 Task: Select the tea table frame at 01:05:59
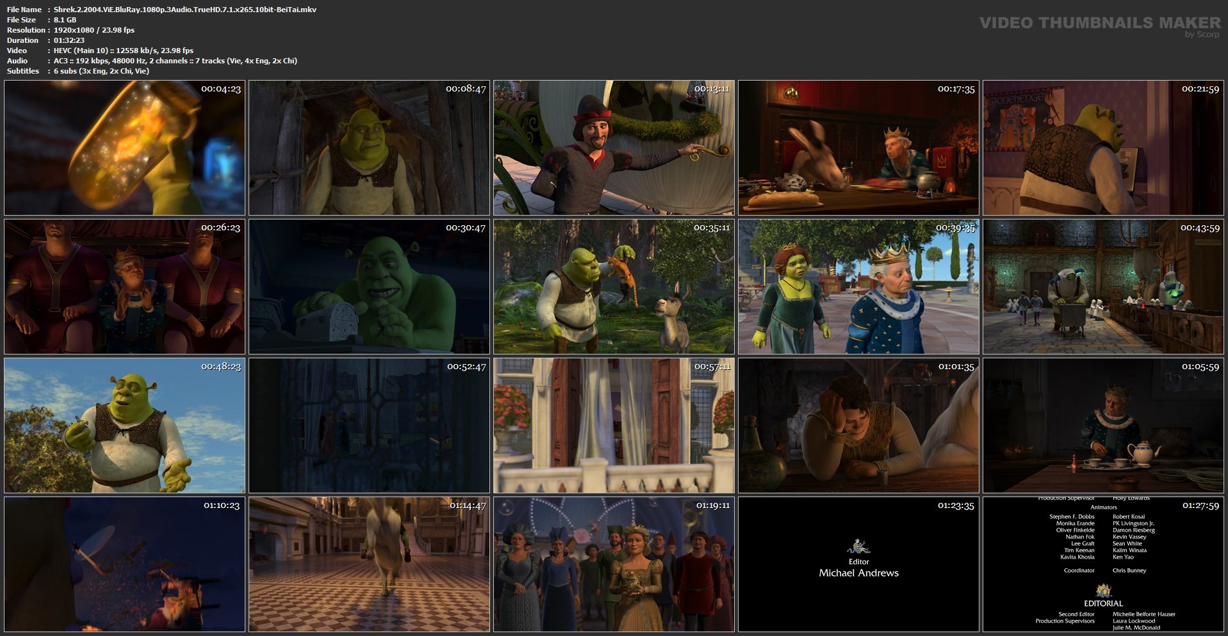pyautogui.click(x=1103, y=425)
